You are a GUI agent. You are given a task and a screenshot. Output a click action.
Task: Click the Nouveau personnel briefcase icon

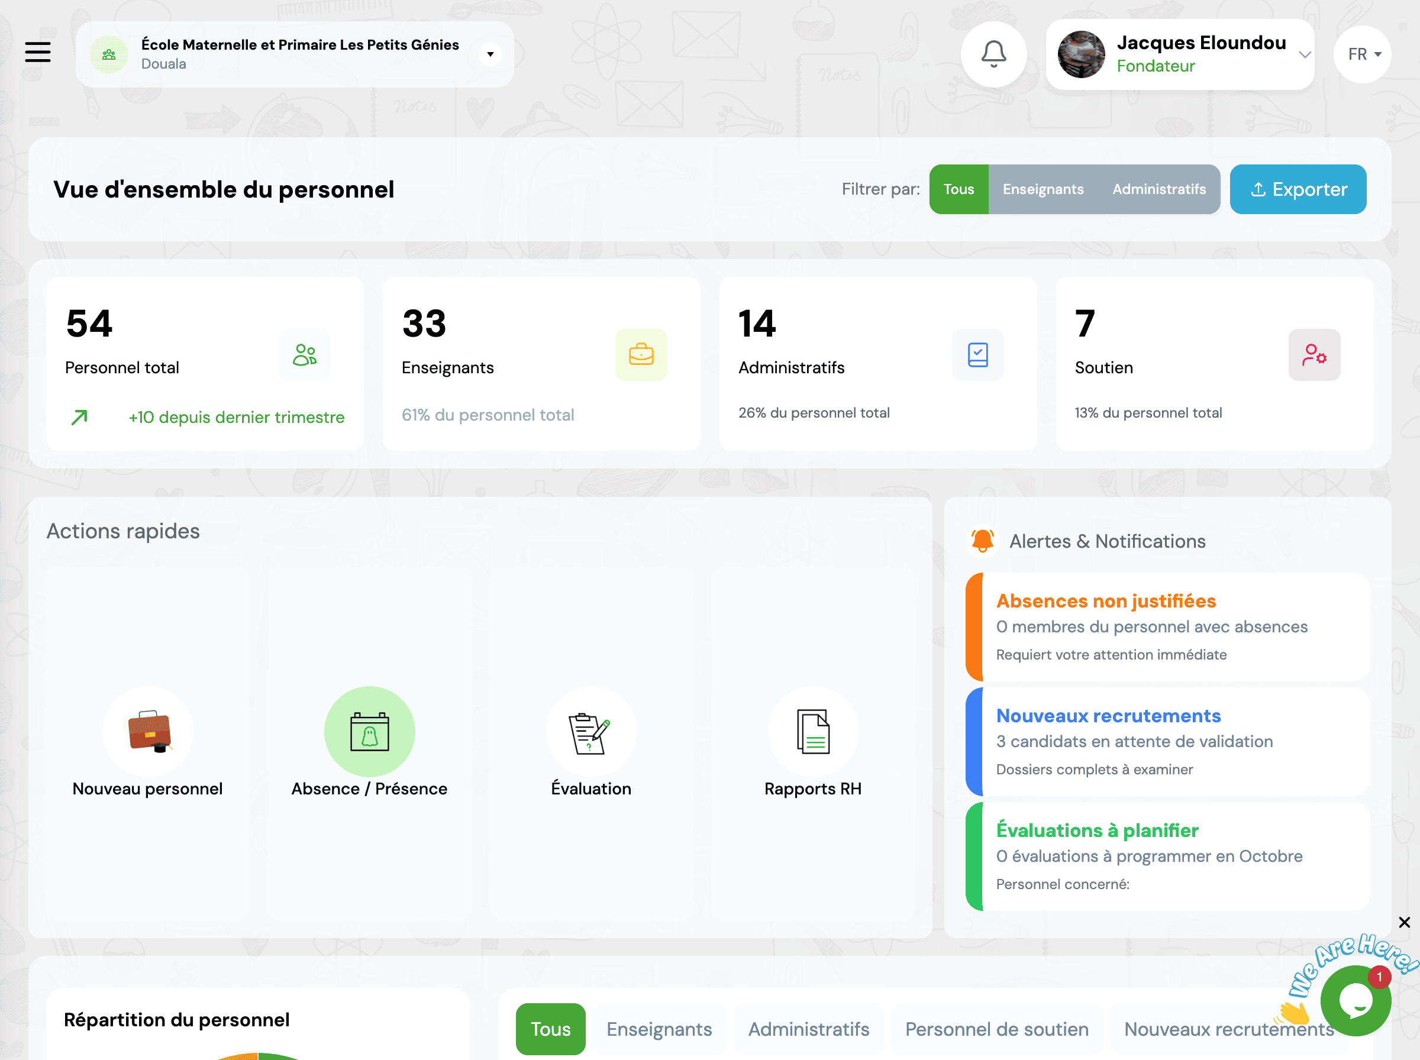(x=147, y=732)
